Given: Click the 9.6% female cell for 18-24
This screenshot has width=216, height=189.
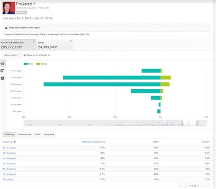Looking at the screenshot, I should coord(207,153).
